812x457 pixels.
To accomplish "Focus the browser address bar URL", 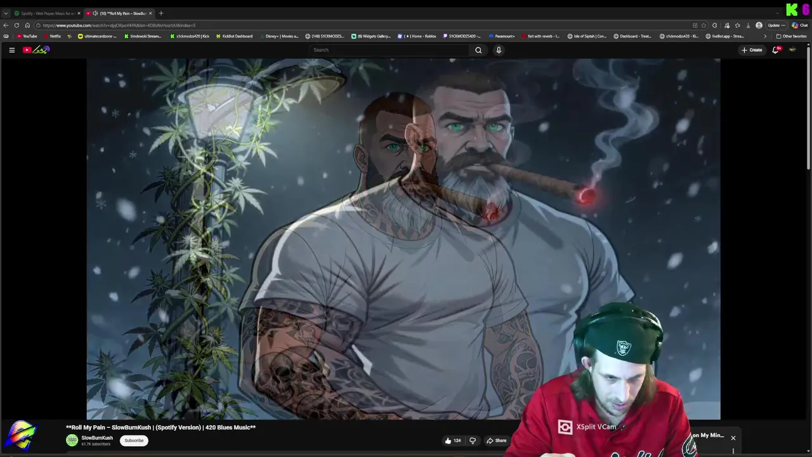I will click(x=119, y=25).
